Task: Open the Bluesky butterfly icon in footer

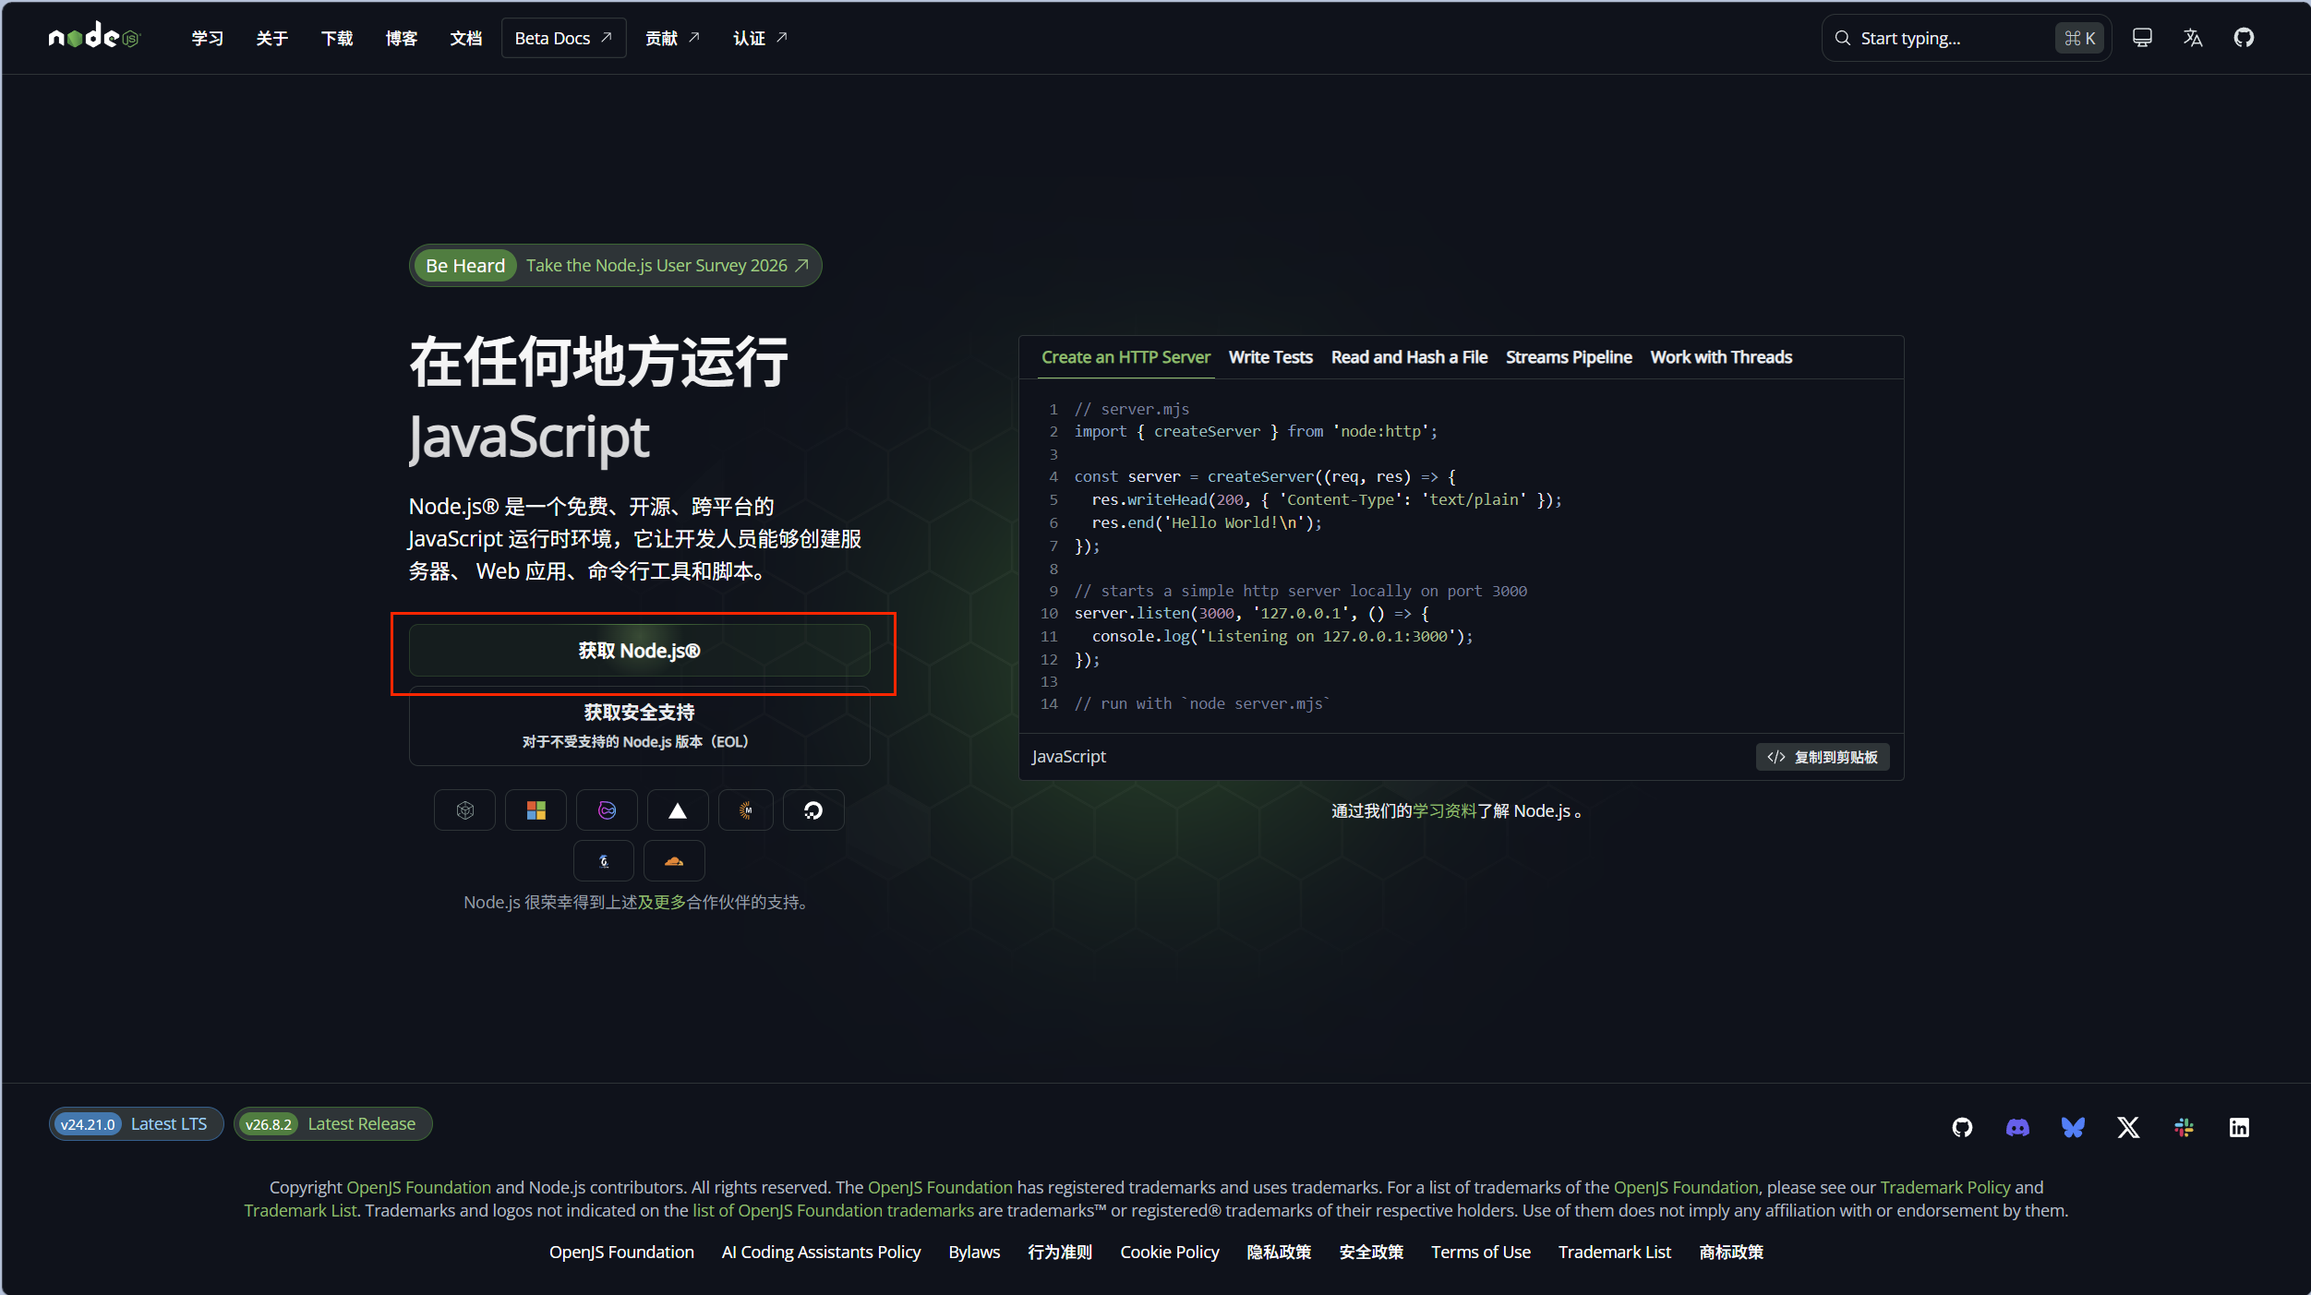Action: point(2073,1127)
